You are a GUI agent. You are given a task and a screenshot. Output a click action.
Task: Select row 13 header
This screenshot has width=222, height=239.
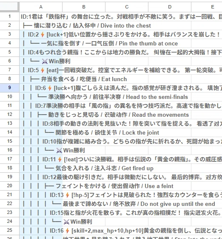tap(10, 123)
